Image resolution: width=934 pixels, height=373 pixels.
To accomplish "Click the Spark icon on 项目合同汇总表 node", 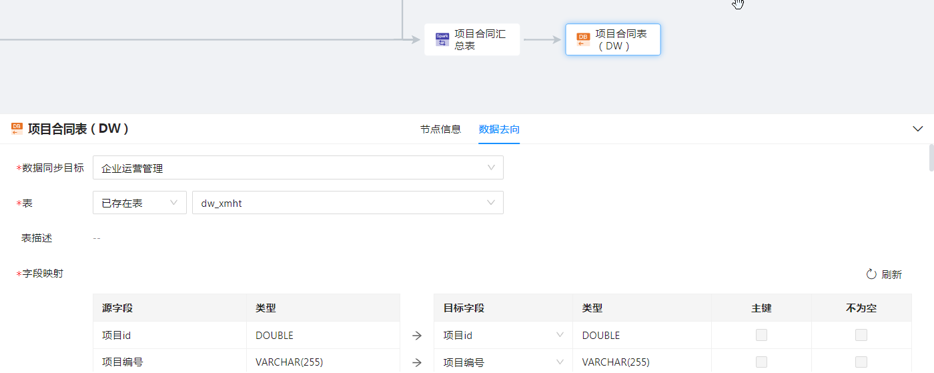I will pyautogui.click(x=442, y=39).
